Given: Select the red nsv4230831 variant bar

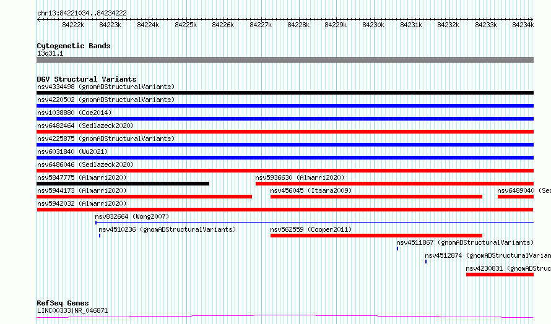Looking at the screenshot, I should (500, 275).
